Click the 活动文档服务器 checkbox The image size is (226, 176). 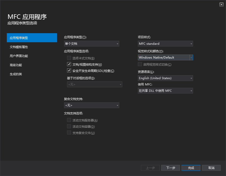(x=69, y=120)
